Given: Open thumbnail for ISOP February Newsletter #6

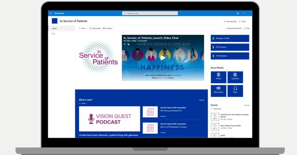Looking at the screenshot, I should coord(150,112).
